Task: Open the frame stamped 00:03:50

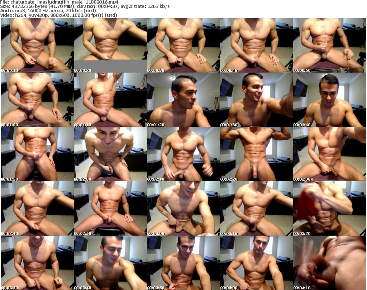Action: point(183,263)
